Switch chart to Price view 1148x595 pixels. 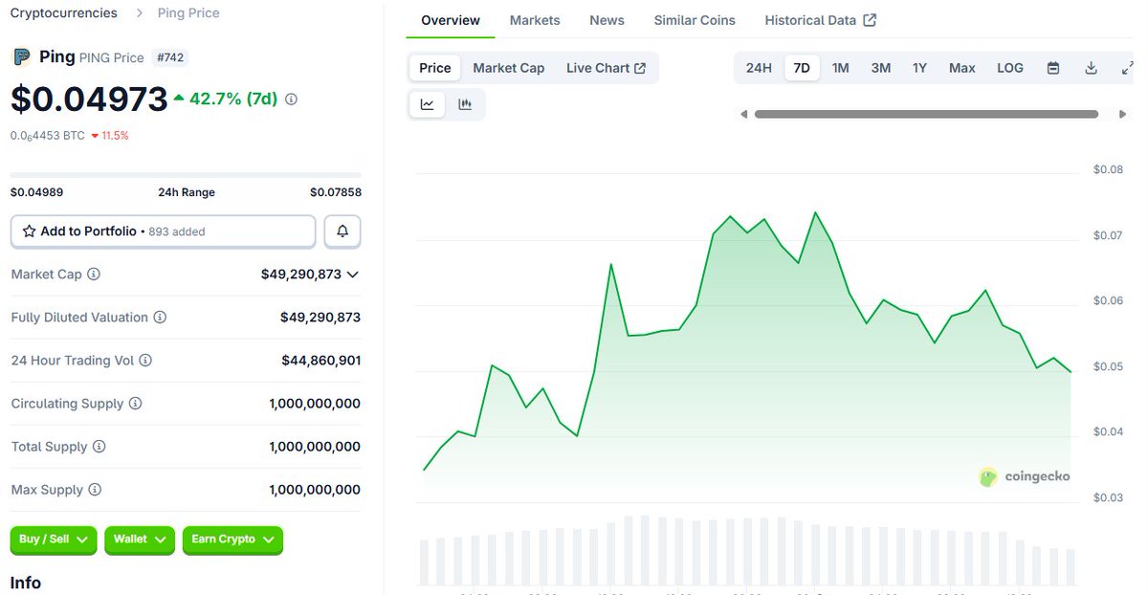[x=435, y=68]
